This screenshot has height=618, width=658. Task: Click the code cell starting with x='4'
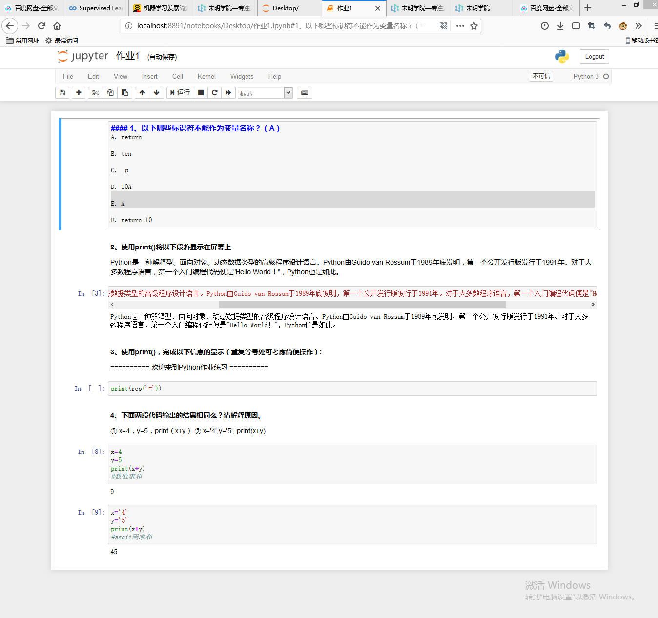pyautogui.click(x=352, y=525)
